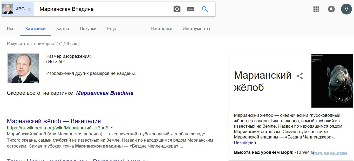
Task: Expand the green URL dropdown arrow
Action: tap(112, 128)
